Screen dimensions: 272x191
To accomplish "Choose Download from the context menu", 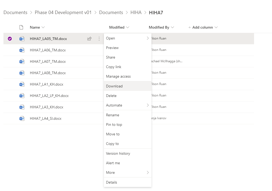I will click(x=114, y=86).
